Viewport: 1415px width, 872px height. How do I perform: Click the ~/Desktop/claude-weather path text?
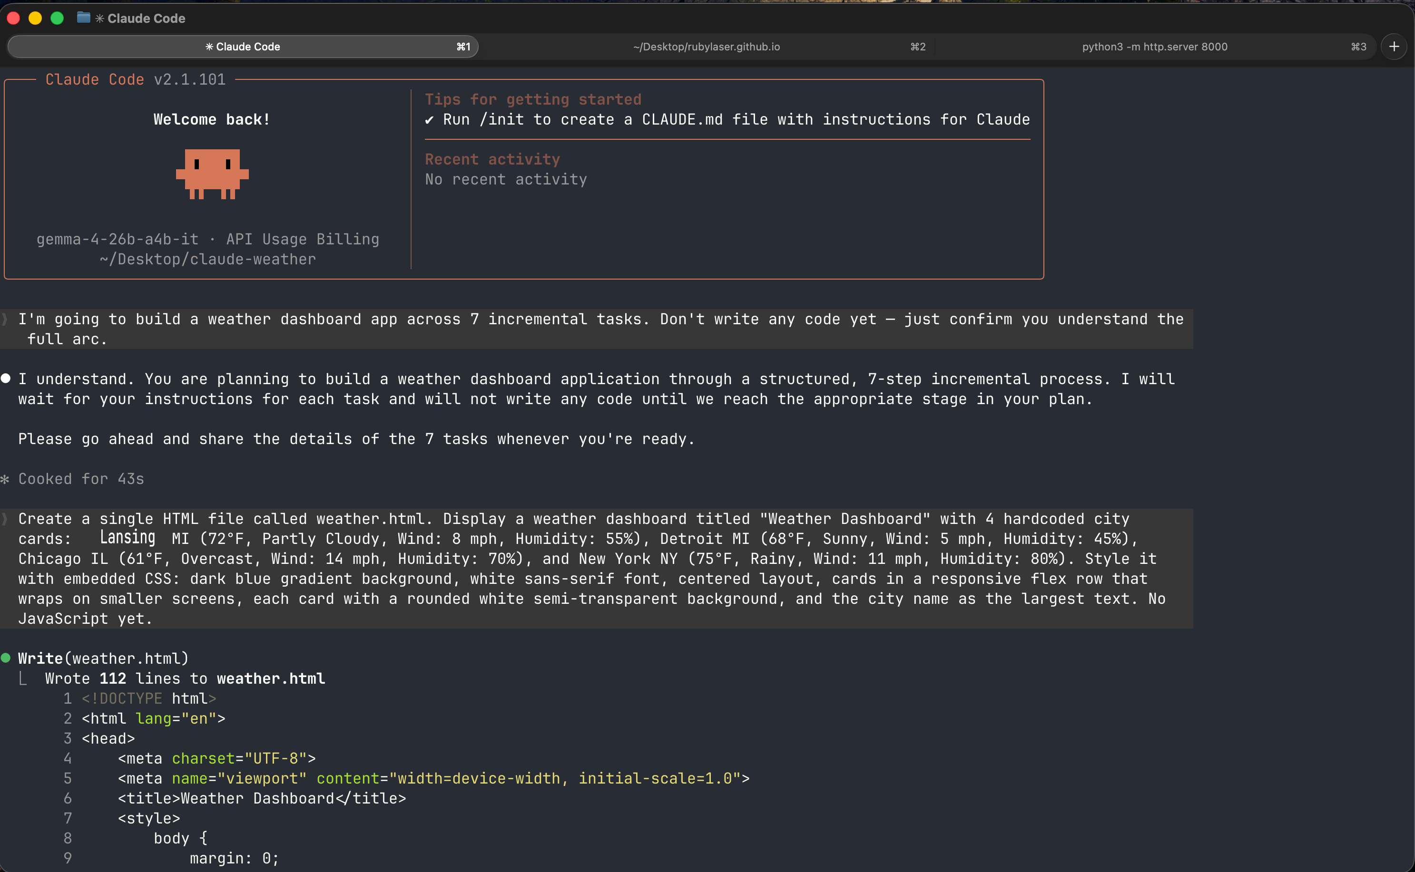[208, 259]
